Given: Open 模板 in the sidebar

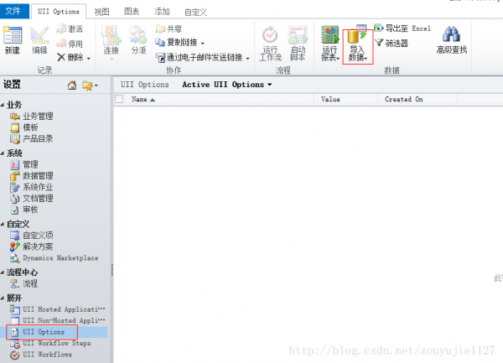Looking at the screenshot, I should [x=24, y=127].
